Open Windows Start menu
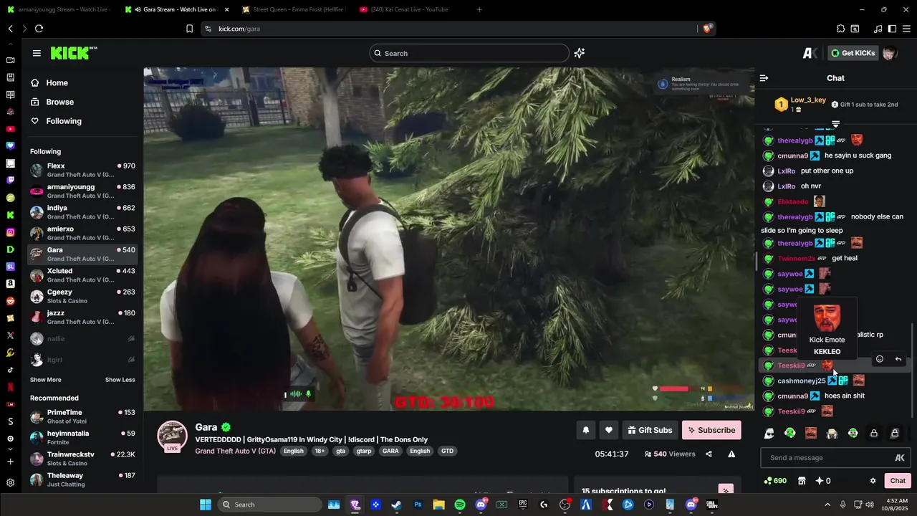 (x=205, y=505)
